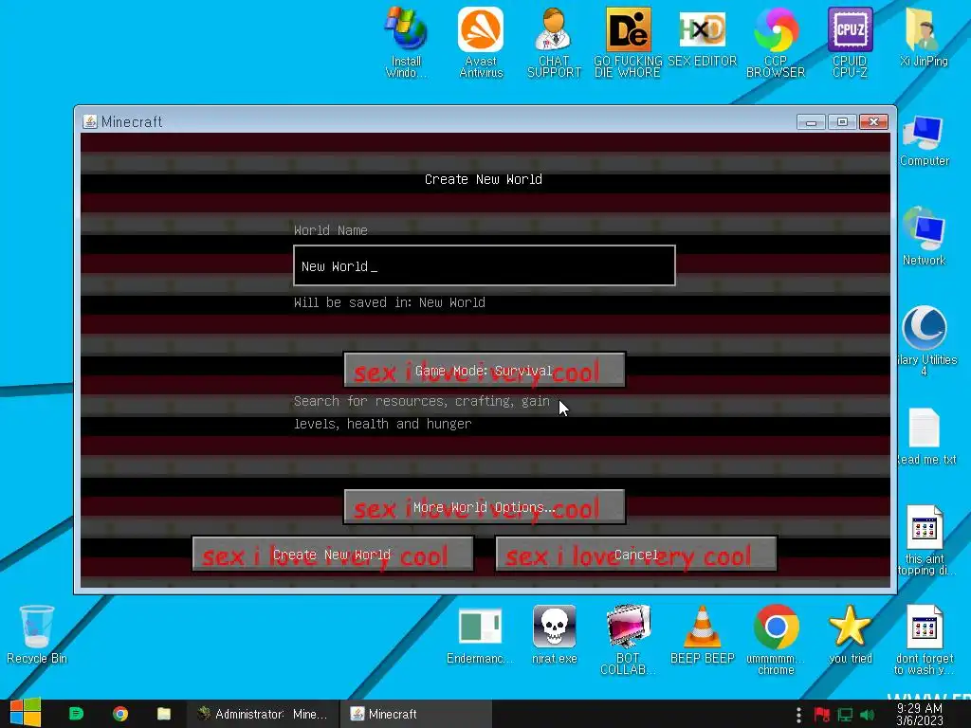
Task: Select the 'this aint stopping' desktop icon
Action: click(925, 539)
